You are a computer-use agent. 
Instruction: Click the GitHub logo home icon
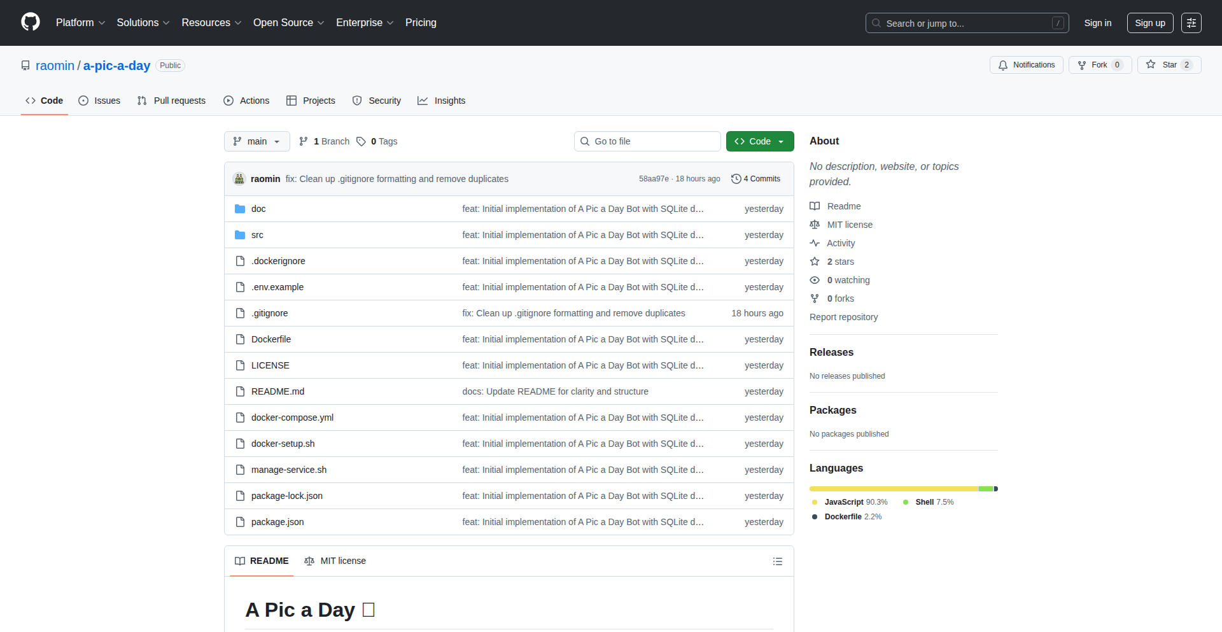[31, 22]
